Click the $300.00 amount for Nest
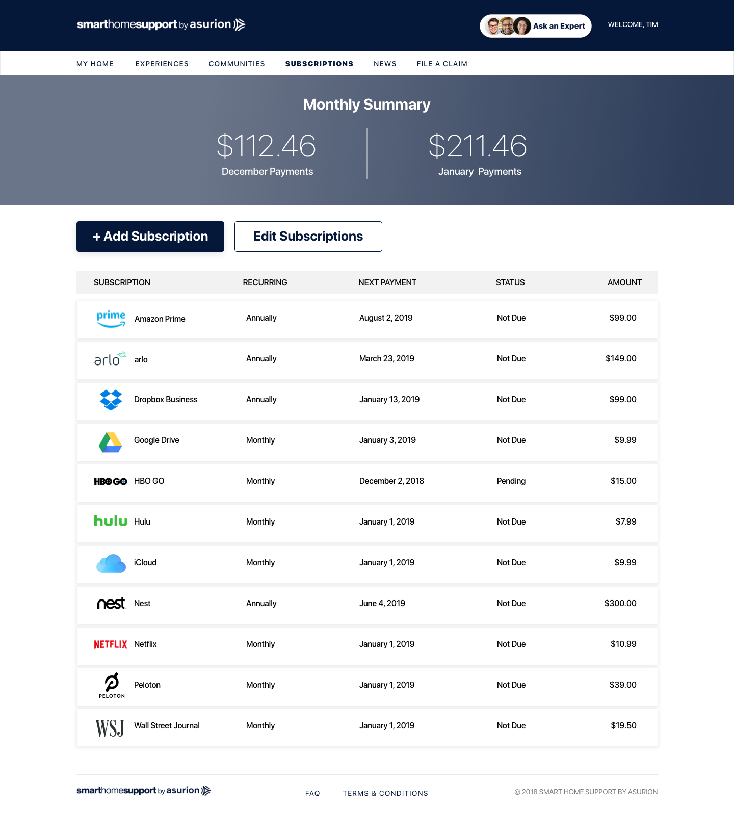 pyautogui.click(x=620, y=603)
